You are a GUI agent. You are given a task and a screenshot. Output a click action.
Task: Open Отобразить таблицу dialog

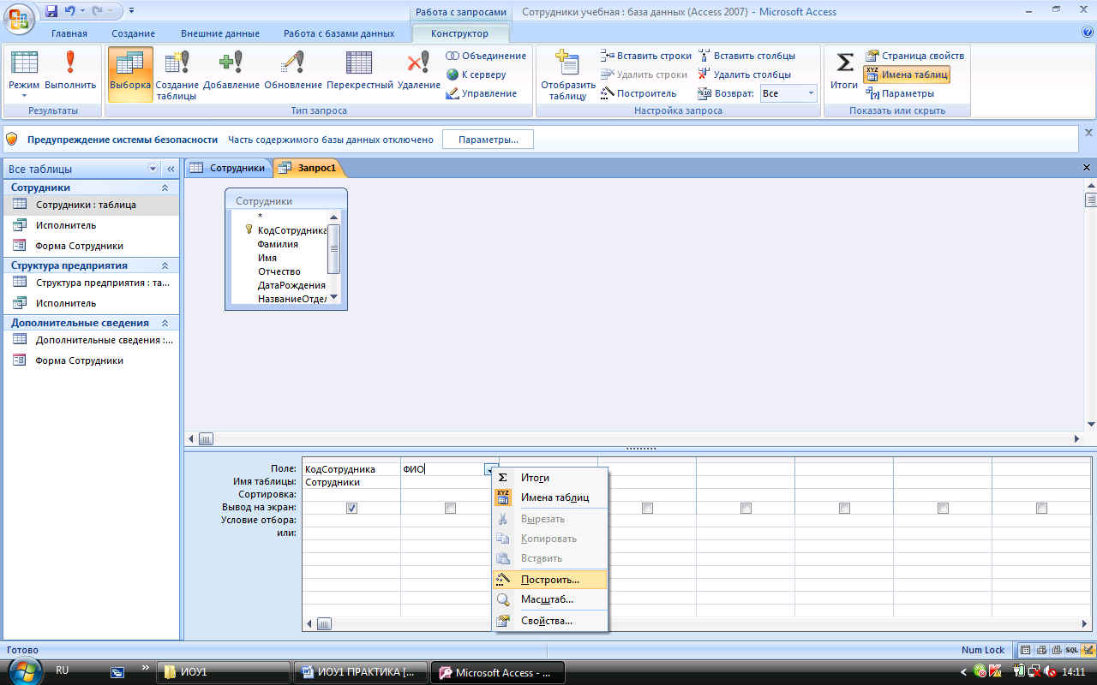pyautogui.click(x=567, y=74)
